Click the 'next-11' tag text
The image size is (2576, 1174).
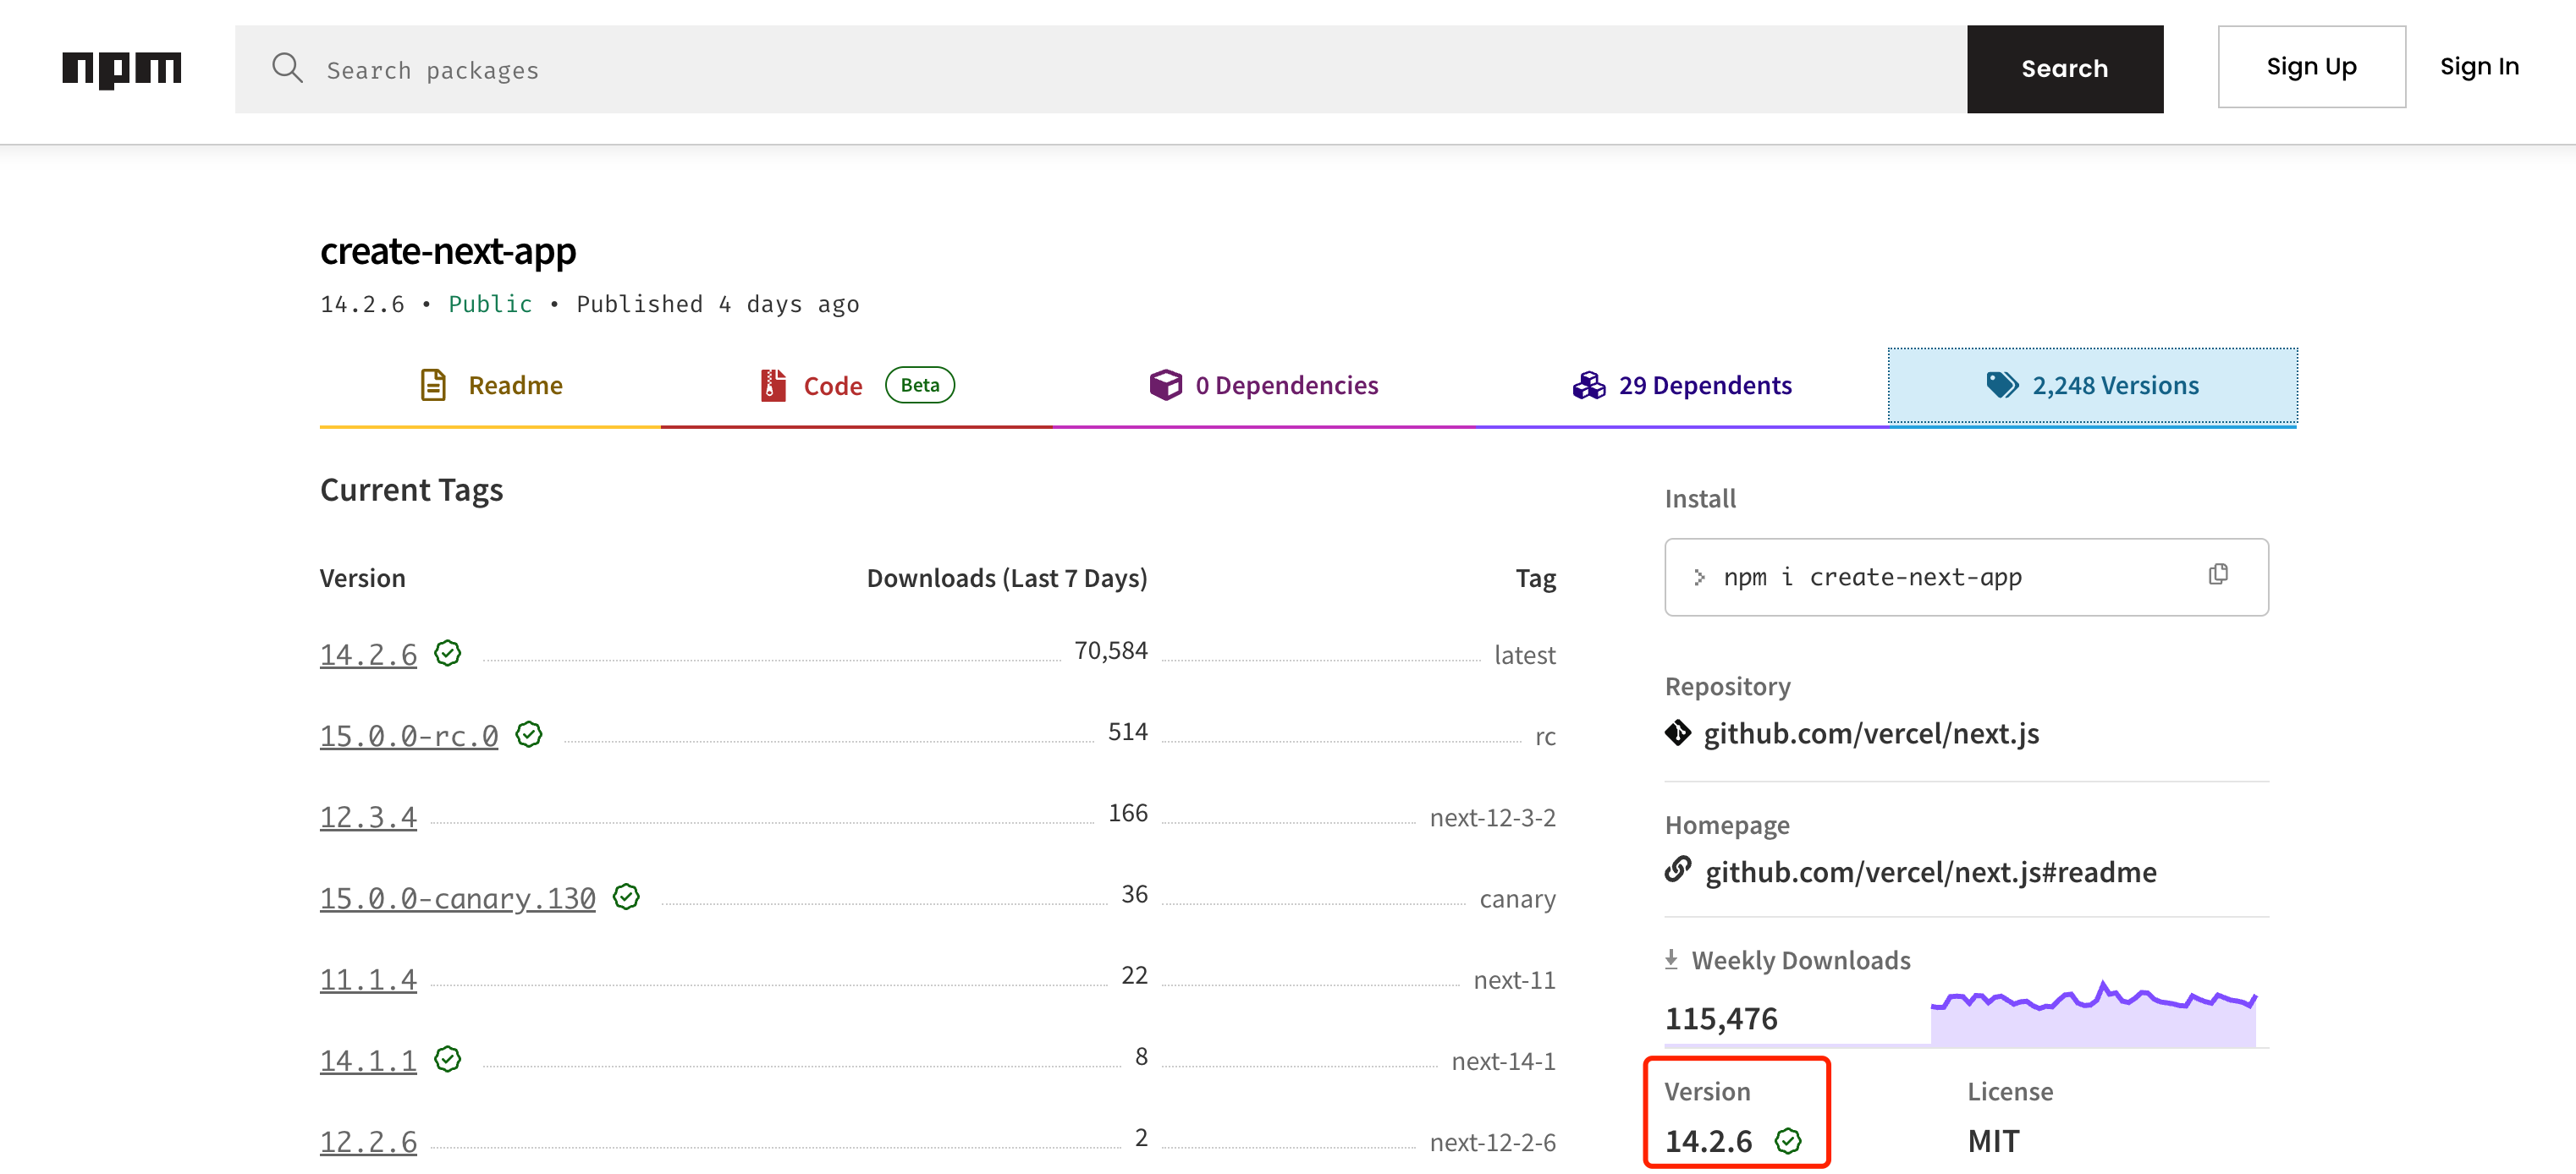click(x=1514, y=981)
